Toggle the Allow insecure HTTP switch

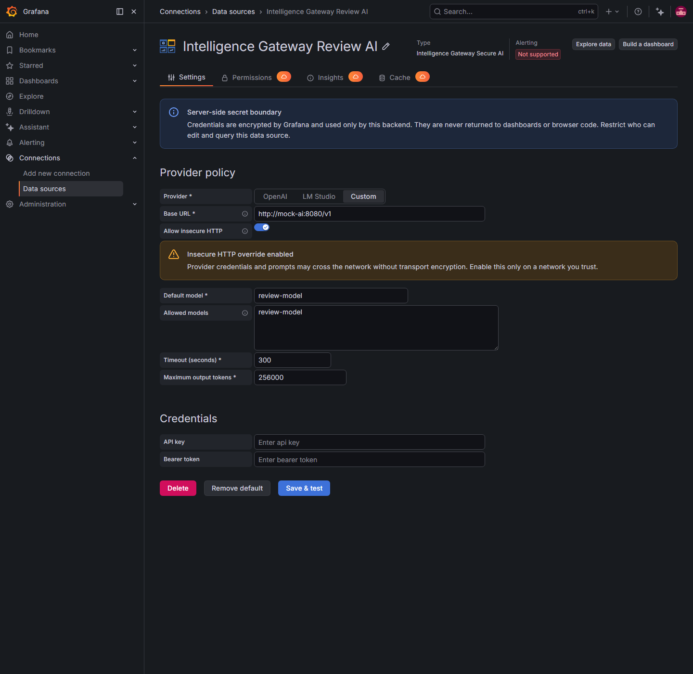tap(262, 227)
